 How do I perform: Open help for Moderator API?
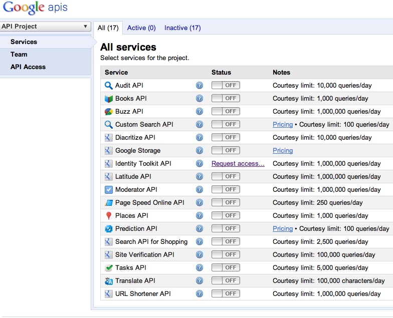click(x=200, y=189)
